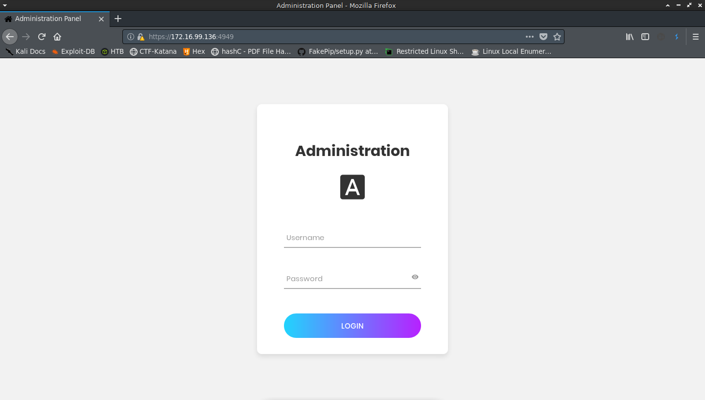Bookmark this page with the star
Screen dimensions: 705x400
(x=557, y=37)
